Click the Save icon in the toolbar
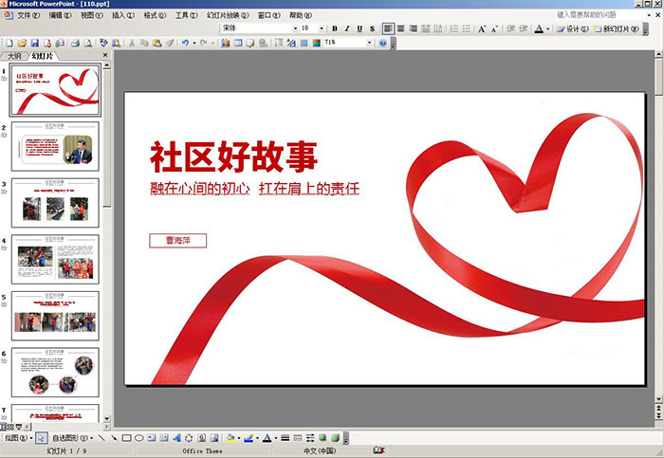 pyautogui.click(x=35, y=44)
